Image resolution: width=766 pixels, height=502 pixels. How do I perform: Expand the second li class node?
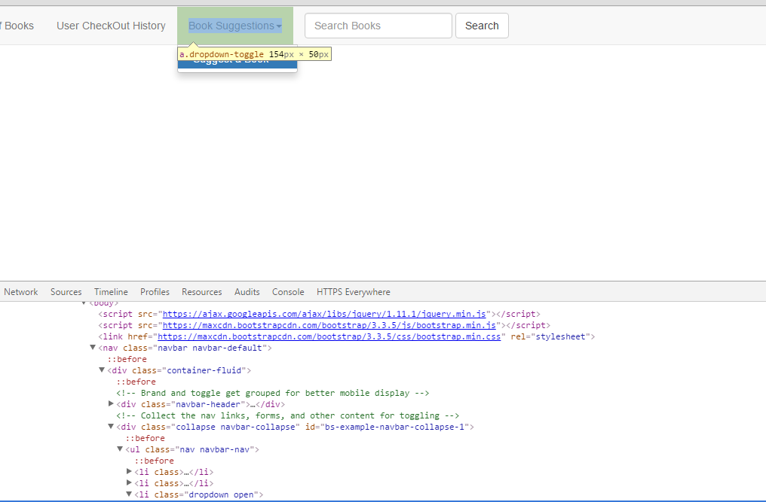[x=129, y=482]
